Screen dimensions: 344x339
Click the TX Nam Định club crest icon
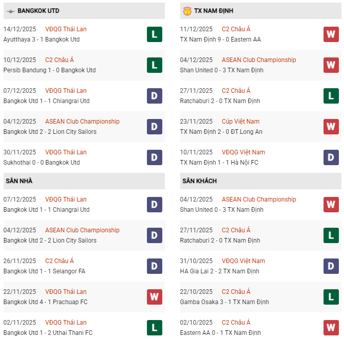click(187, 11)
